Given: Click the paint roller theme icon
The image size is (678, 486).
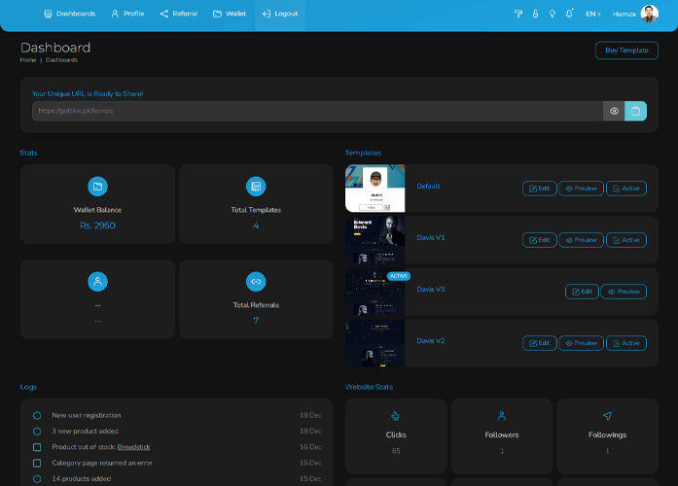Looking at the screenshot, I should point(518,14).
